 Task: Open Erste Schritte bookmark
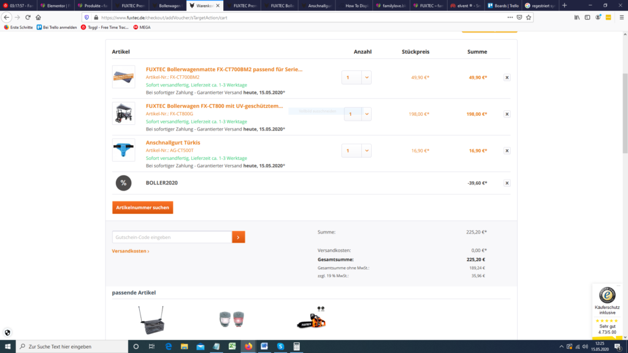(x=18, y=27)
